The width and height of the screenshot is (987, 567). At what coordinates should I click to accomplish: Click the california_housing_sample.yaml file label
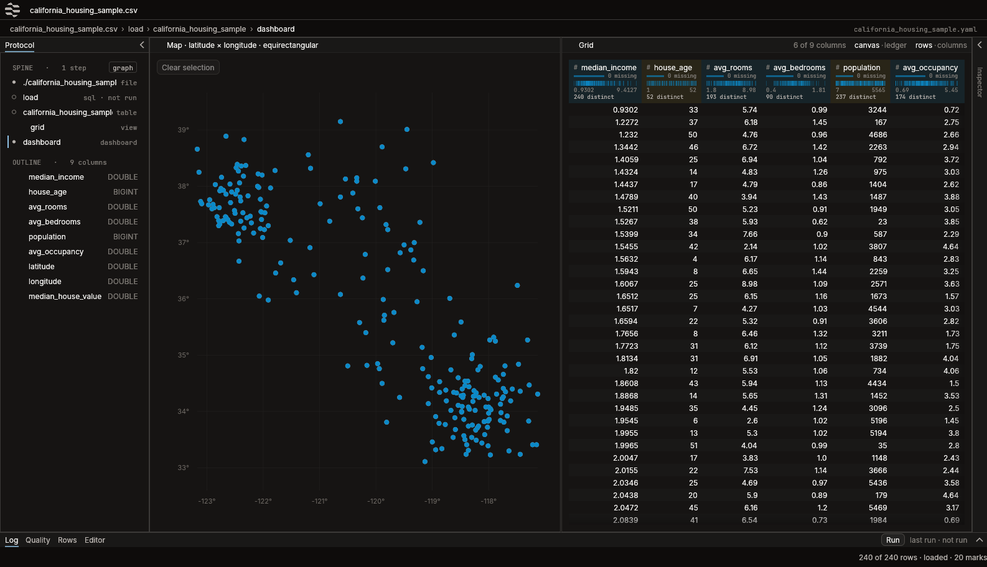click(915, 29)
